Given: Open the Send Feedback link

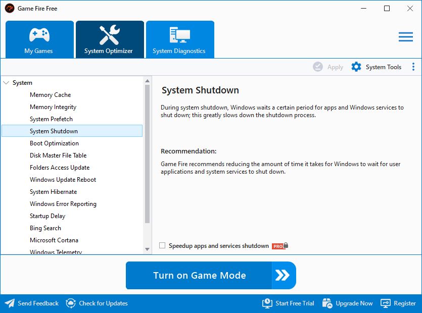Looking at the screenshot, I should point(38,303).
